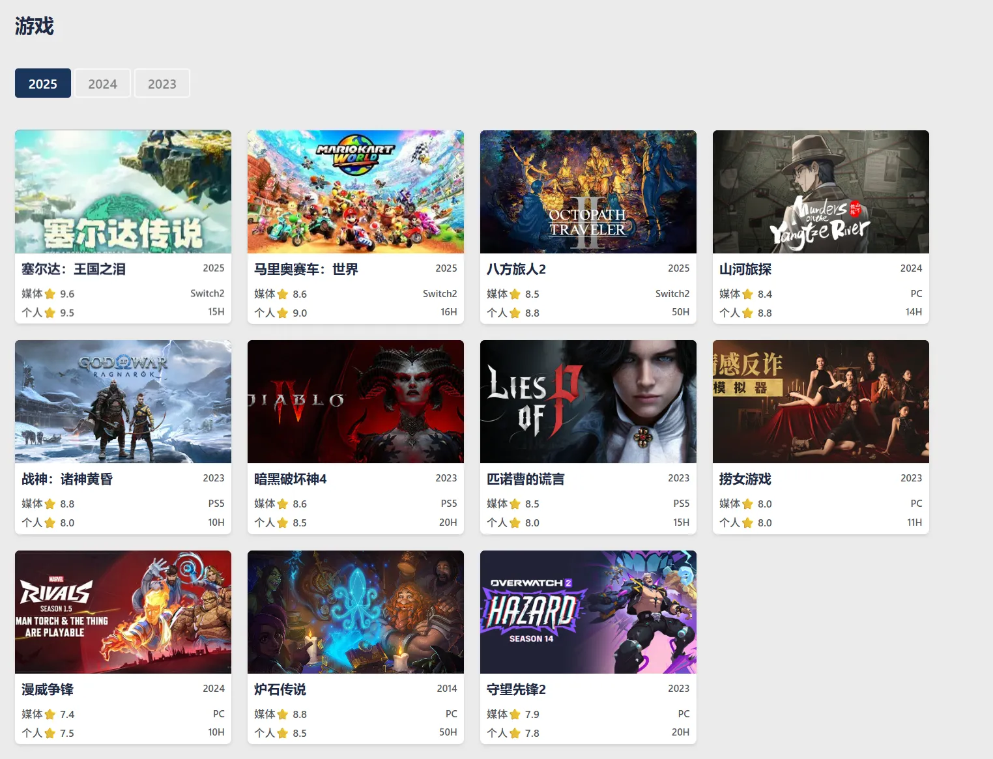Image resolution: width=993 pixels, height=759 pixels.
Task: Click the 2024 release year on 漫威争锋
Action: click(214, 688)
